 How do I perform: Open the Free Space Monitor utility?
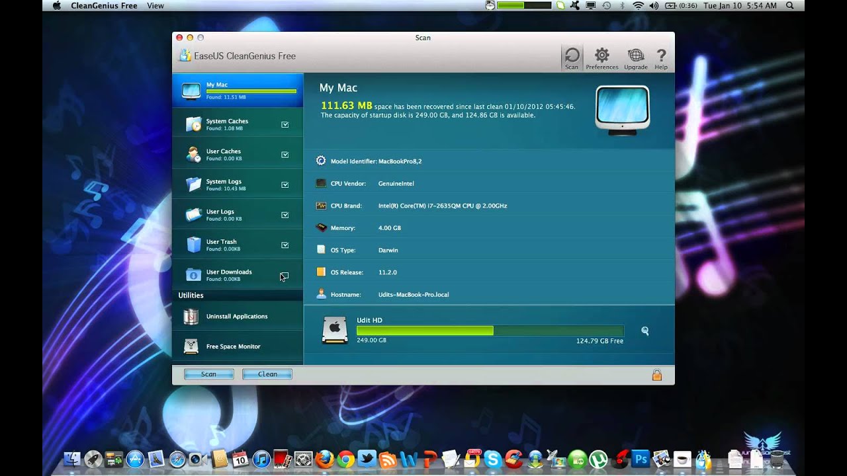coord(238,346)
